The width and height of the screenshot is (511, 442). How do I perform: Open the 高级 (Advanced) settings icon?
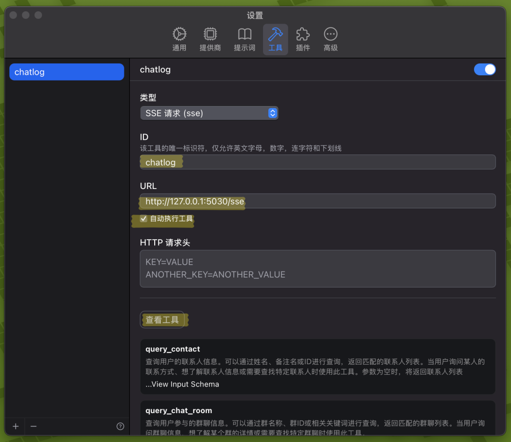(x=330, y=39)
